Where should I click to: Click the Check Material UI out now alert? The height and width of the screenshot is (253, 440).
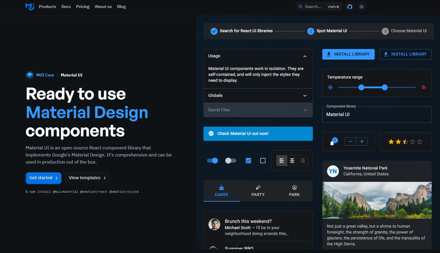[x=258, y=134]
